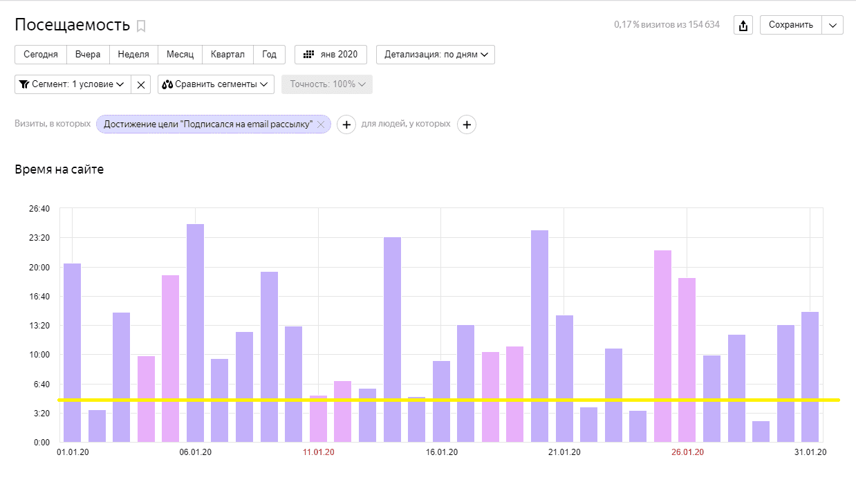Click the export/share icon button
856x491 pixels.
point(743,26)
